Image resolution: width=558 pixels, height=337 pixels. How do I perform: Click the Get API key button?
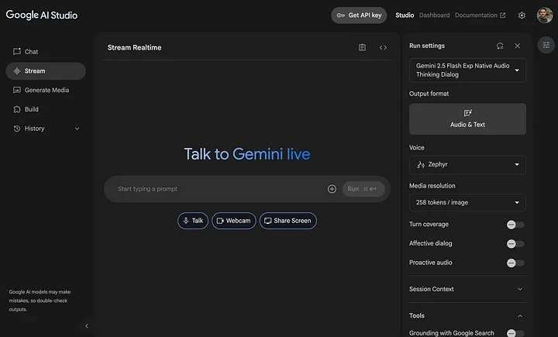point(359,15)
